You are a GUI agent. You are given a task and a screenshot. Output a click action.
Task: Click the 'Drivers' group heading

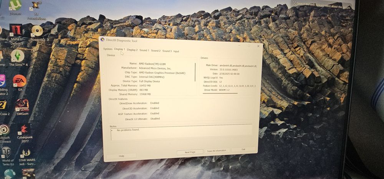(x=204, y=58)
